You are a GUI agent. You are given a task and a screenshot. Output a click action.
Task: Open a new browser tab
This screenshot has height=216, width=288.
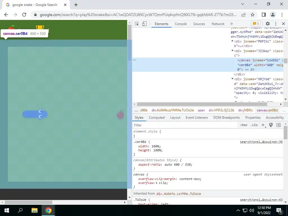pos(76,5)
